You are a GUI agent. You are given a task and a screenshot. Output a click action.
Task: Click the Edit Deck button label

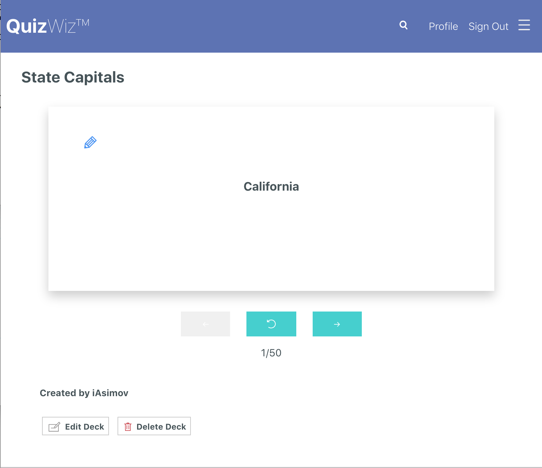(84, 426)
